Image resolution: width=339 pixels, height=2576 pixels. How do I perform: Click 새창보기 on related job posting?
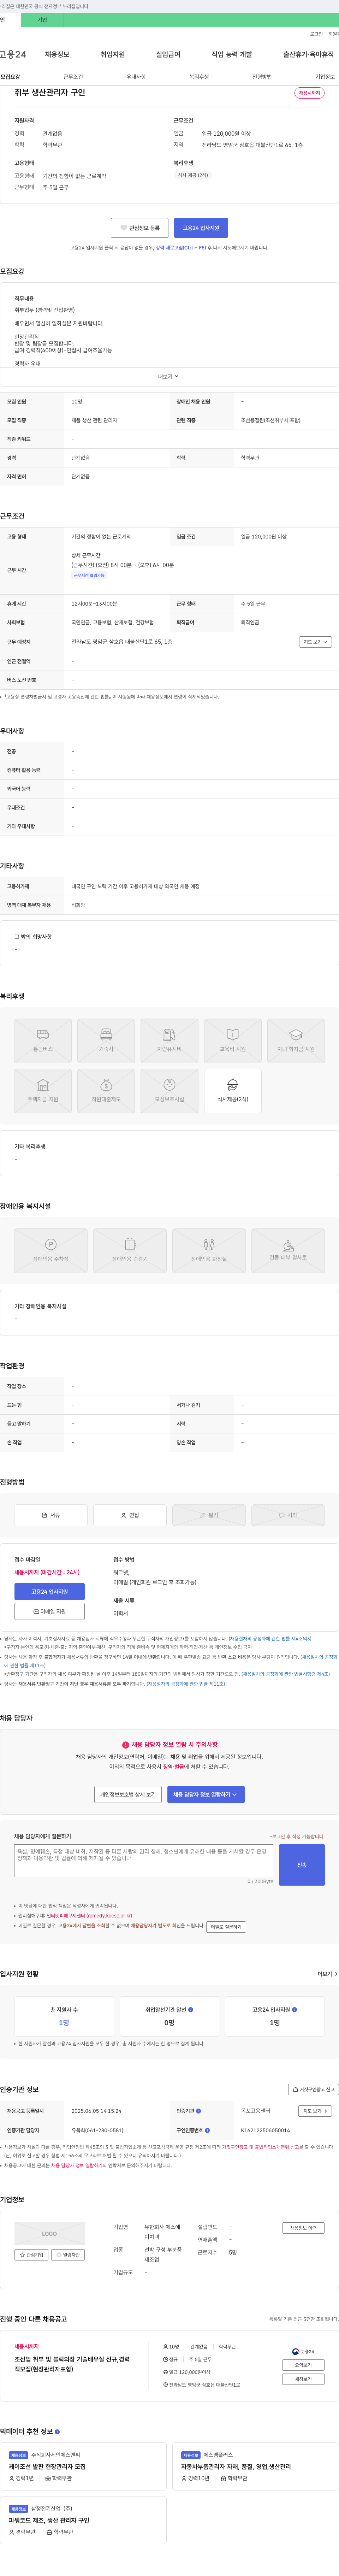click(303, 2379)
